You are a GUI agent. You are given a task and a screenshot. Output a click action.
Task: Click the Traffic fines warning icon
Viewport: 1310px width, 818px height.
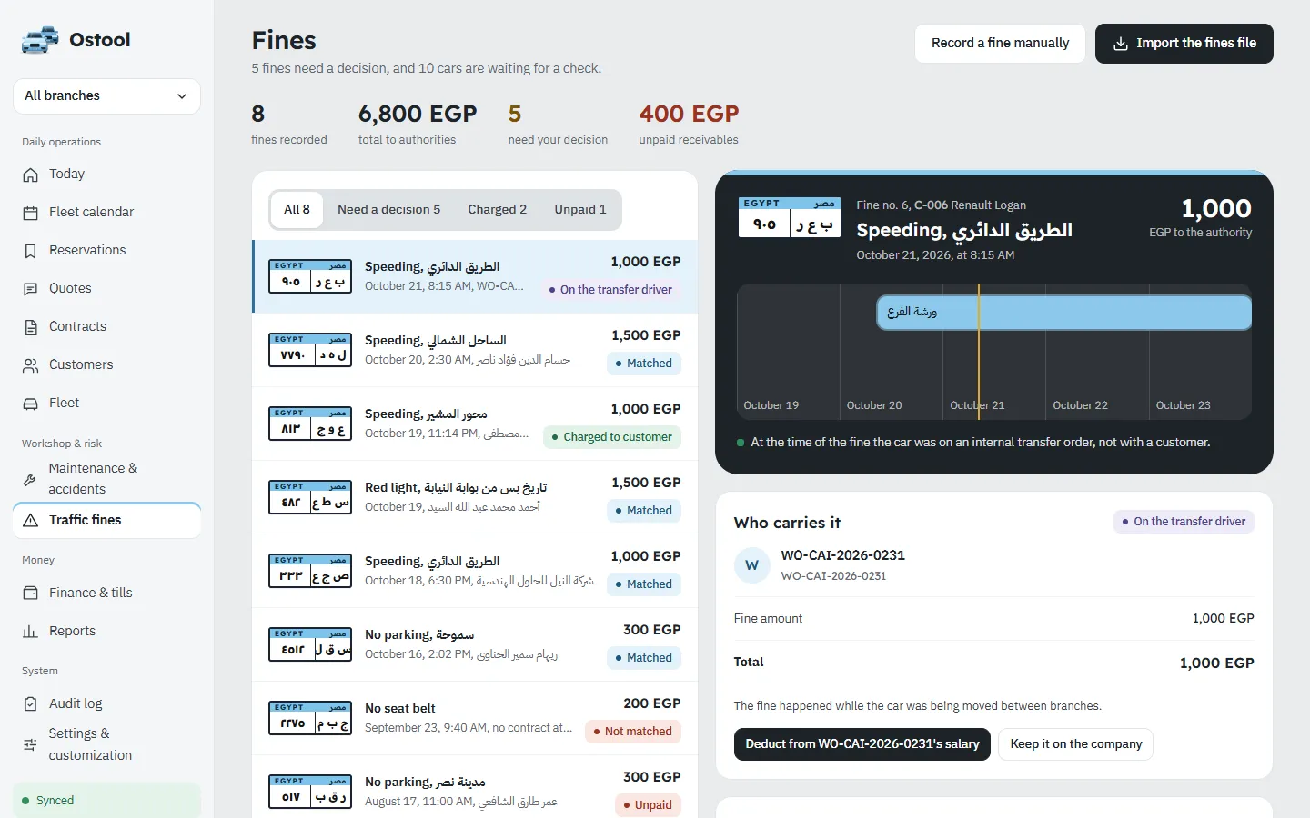click(31, 521)
